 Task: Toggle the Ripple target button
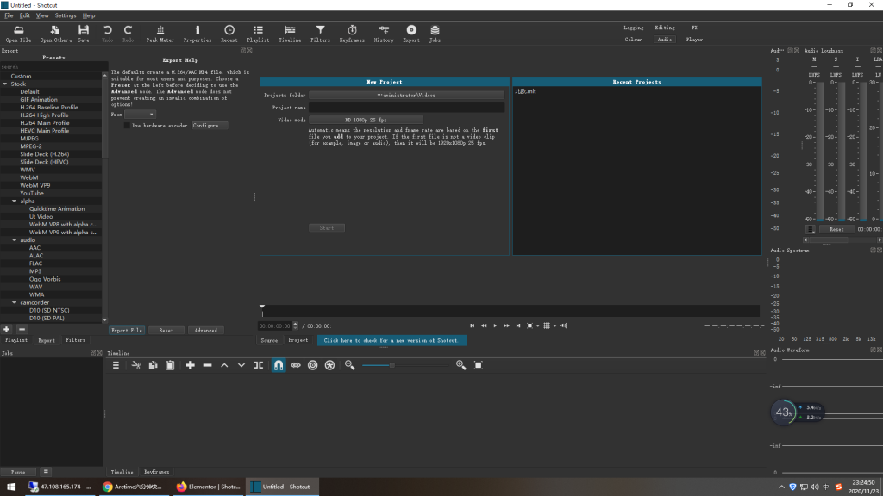[x=312, y=365]
